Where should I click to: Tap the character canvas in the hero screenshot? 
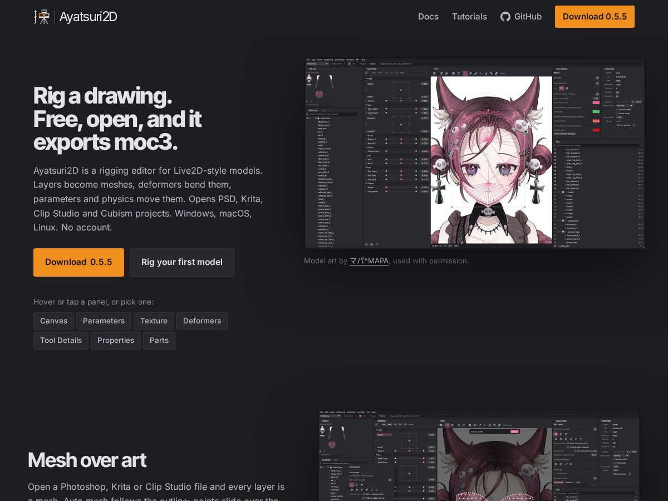[x=491, y=160]
